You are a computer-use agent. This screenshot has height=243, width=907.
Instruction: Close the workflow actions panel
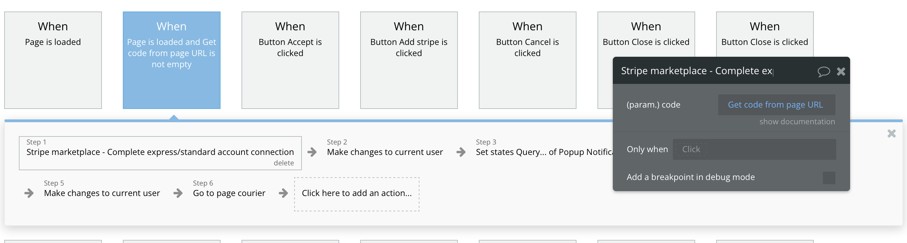pyautogui.click(x=891, y=133)
